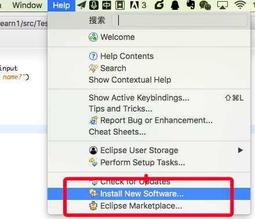
Task: Click the star bookmark menu bar icon
Action: pos(120,5)
